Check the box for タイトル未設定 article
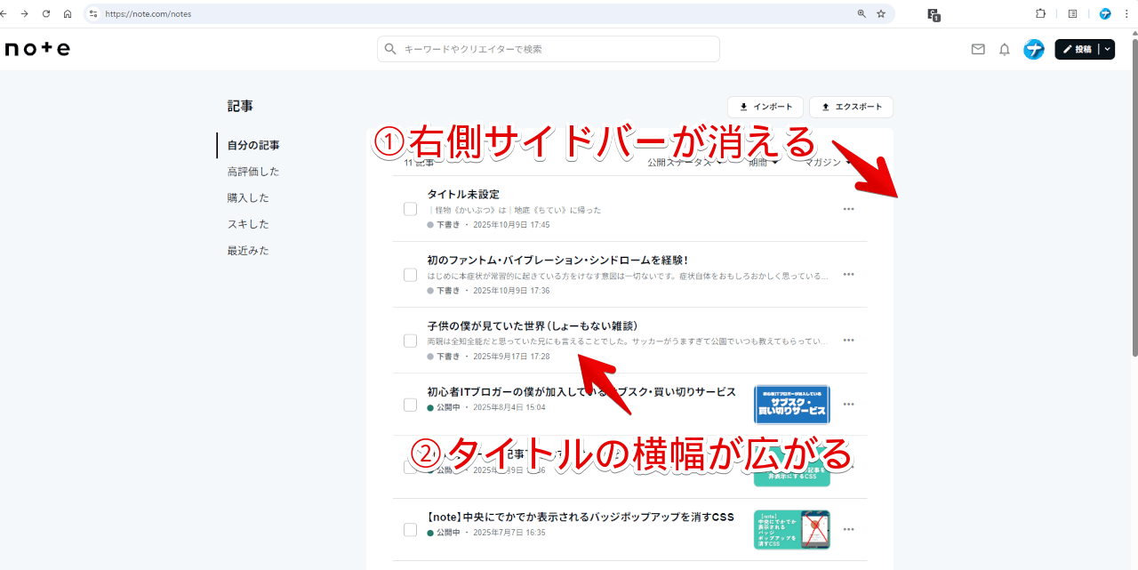 (x=410, y=209)
